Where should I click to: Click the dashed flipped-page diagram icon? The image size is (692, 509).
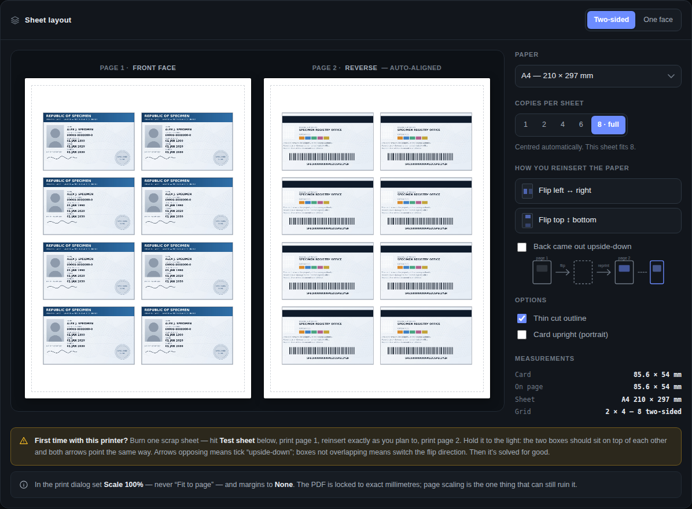coord(583,272)
